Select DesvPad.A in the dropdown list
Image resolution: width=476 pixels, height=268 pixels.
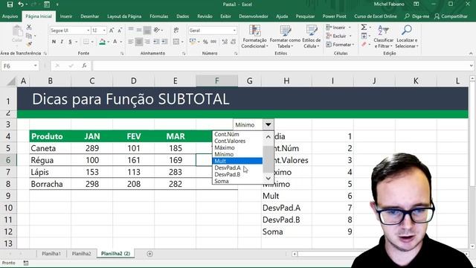[x=228, y=167]
